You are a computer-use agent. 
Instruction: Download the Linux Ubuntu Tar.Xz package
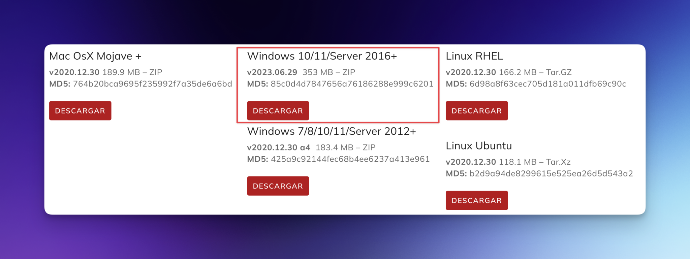click(476, 200)
